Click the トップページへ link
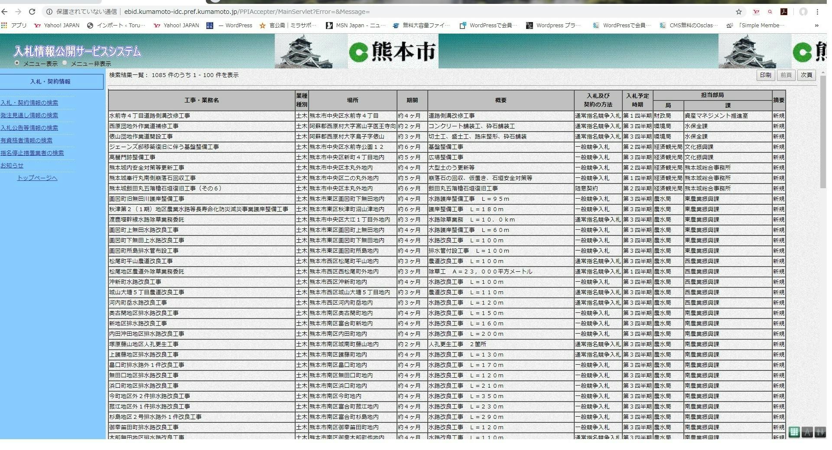832x450 pixels. [37, 178]
